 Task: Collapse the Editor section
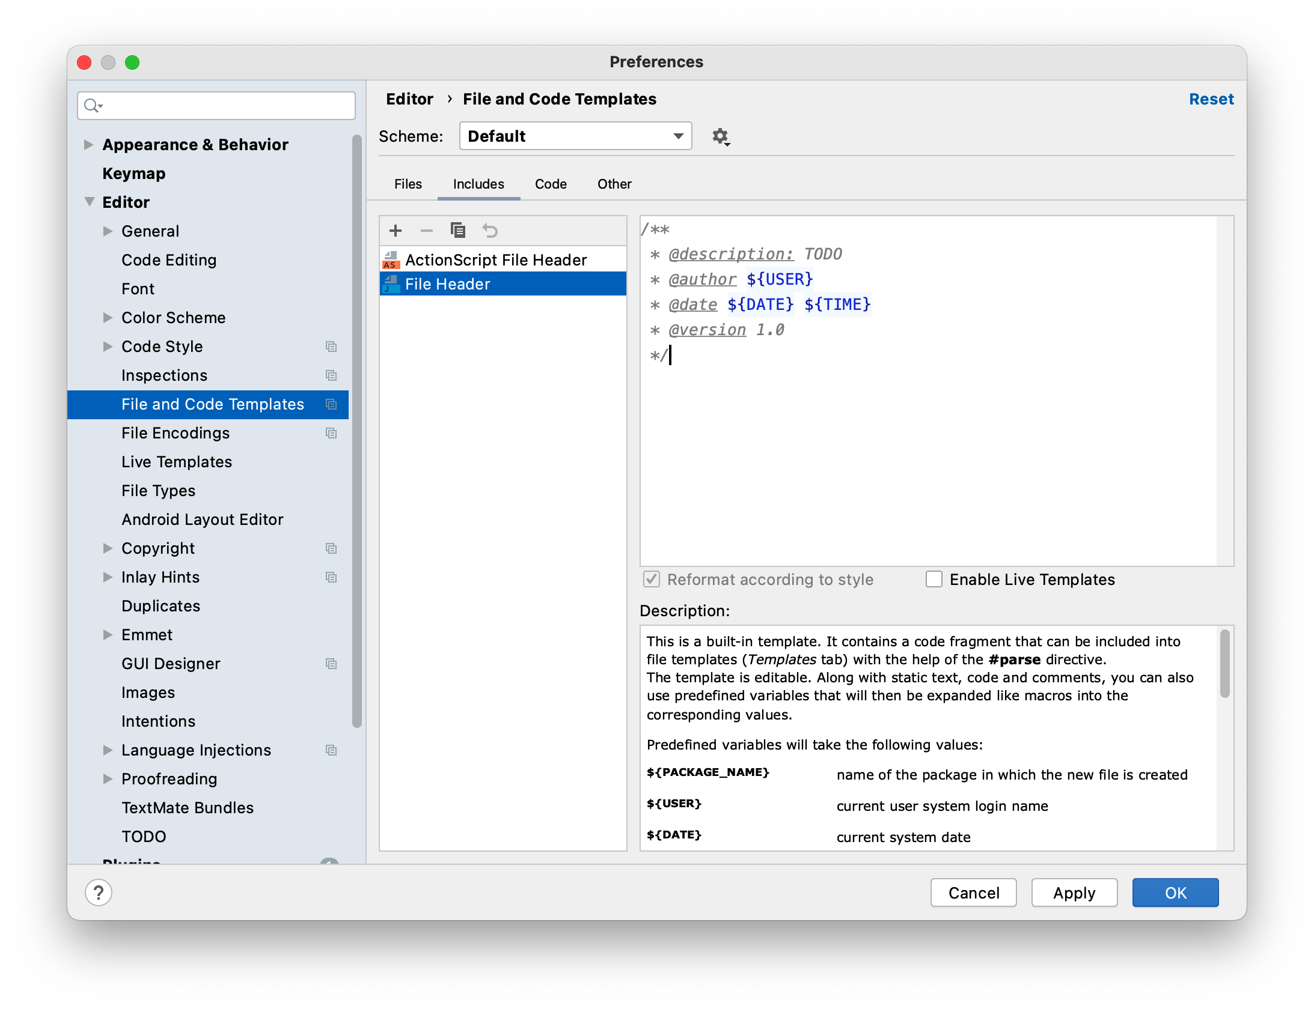(89, 202)
